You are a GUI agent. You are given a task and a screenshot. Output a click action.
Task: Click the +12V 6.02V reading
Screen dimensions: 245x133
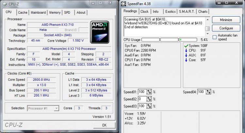point(135,119)
